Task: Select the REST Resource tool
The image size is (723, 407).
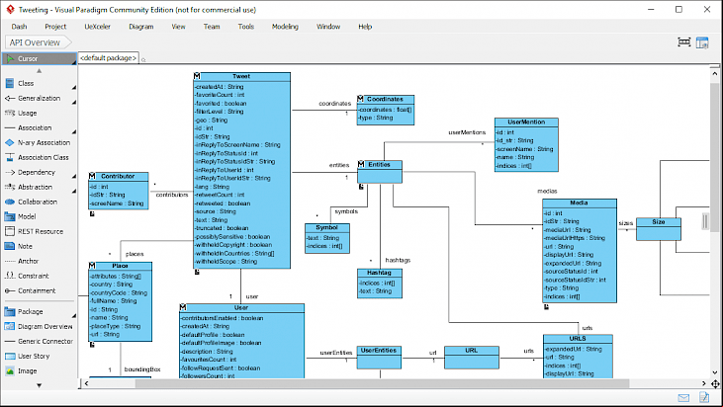Action: pyautogui.click(x=39, y=231)
